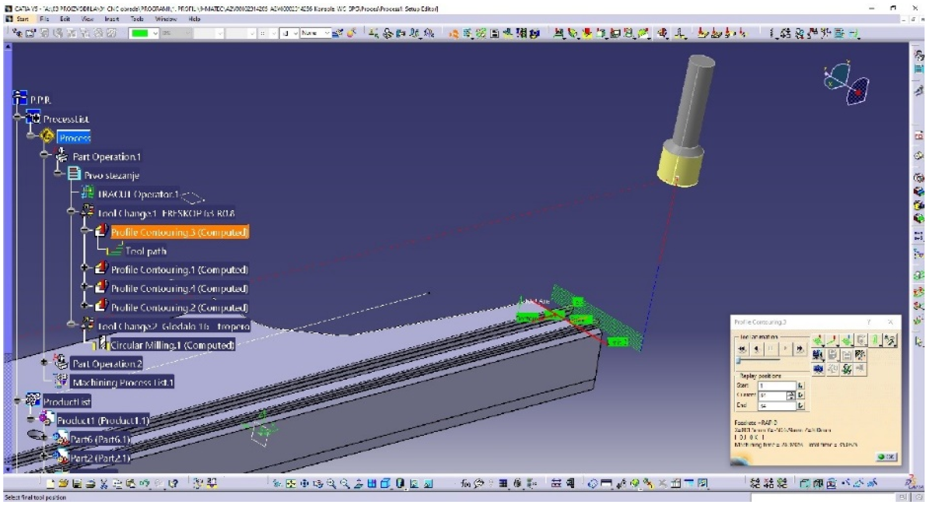Click the Open folder icon
The height and width of the screenshot is (508, 930).
click(63, 484)
